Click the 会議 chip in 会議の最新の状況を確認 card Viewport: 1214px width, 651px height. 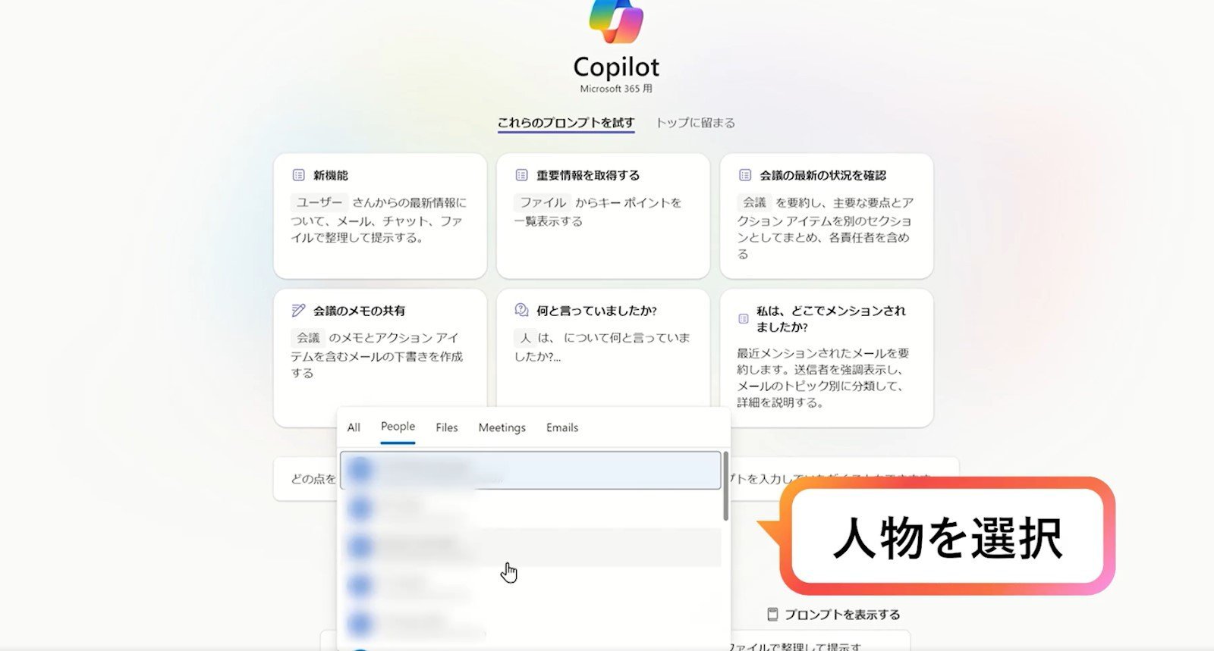[x=754, y=202]
